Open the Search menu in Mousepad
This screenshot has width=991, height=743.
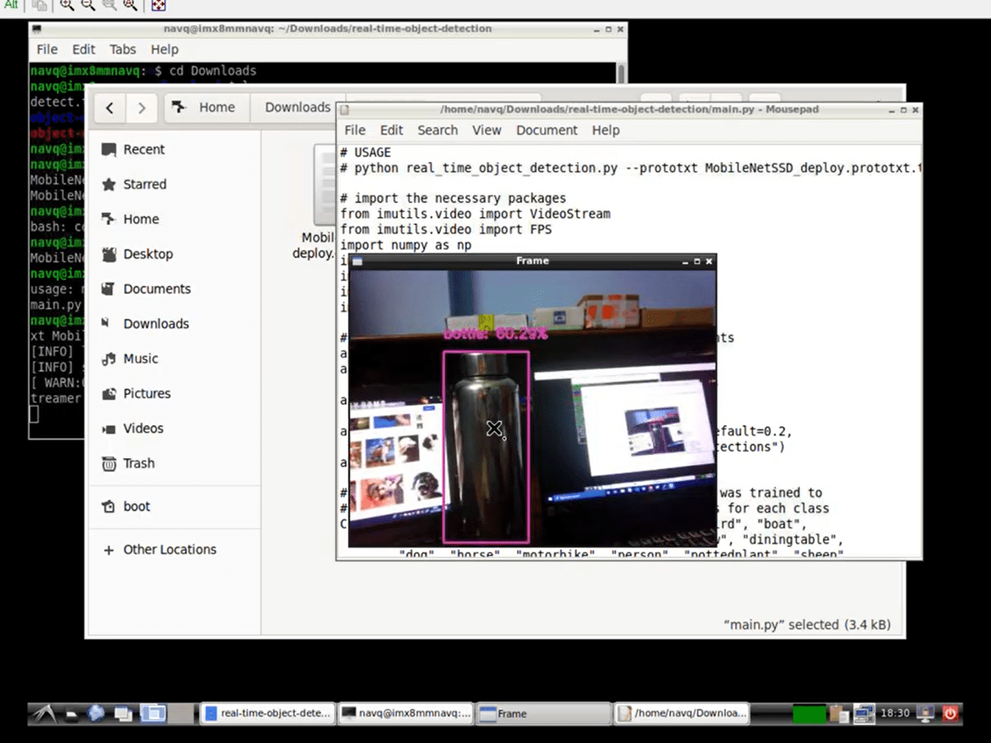(x=437, y=130)
